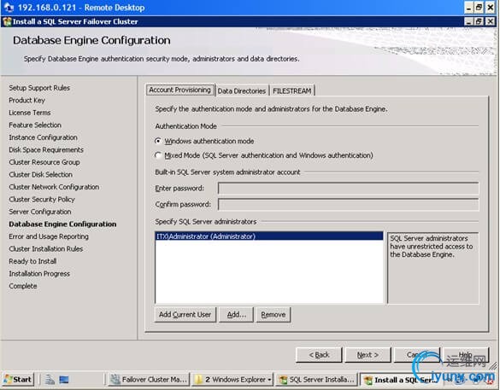Click Show Desktop quick launch icon
Viewport: 500px width, 390px height.
click(64, 380)
